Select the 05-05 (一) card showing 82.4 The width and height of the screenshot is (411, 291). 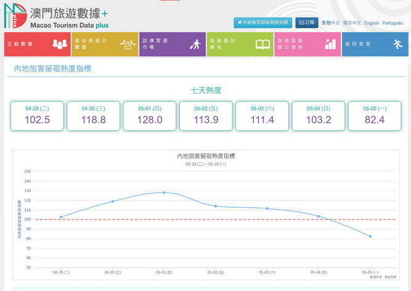375,115
